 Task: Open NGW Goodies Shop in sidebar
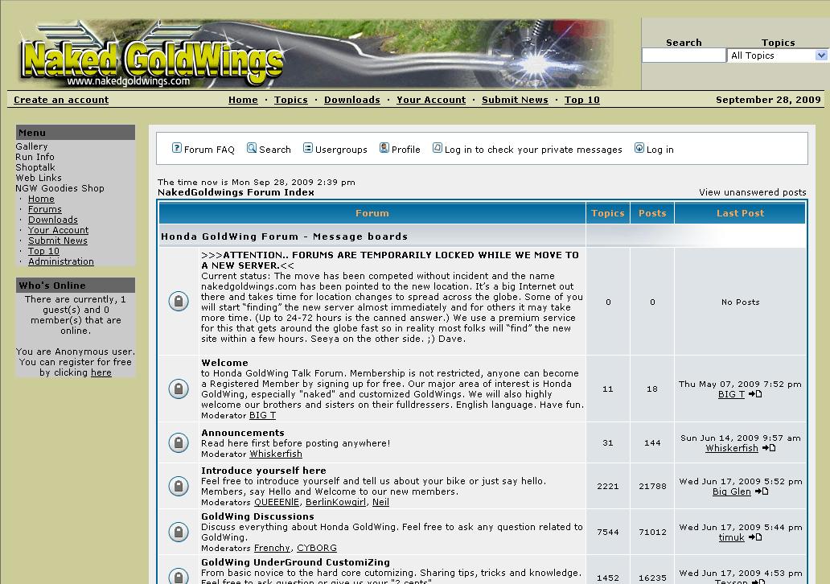coord(60,188)
